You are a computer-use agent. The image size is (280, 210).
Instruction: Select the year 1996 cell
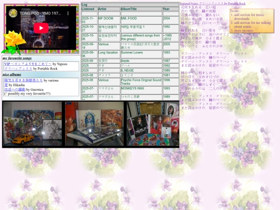coord(171,82)
